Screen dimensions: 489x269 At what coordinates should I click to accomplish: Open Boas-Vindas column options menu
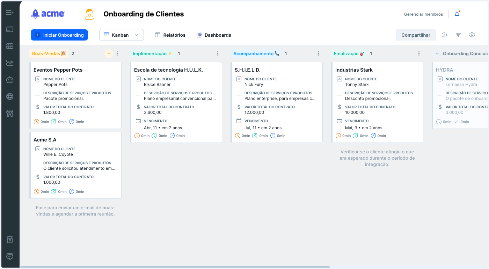(x=117, y=53)
